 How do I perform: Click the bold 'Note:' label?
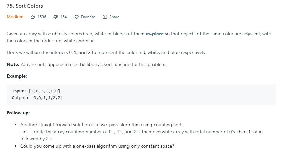coord(13,65)
